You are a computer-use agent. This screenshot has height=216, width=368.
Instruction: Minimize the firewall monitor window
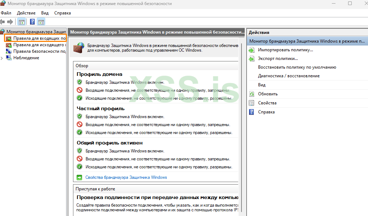click(x=334, y=4)
